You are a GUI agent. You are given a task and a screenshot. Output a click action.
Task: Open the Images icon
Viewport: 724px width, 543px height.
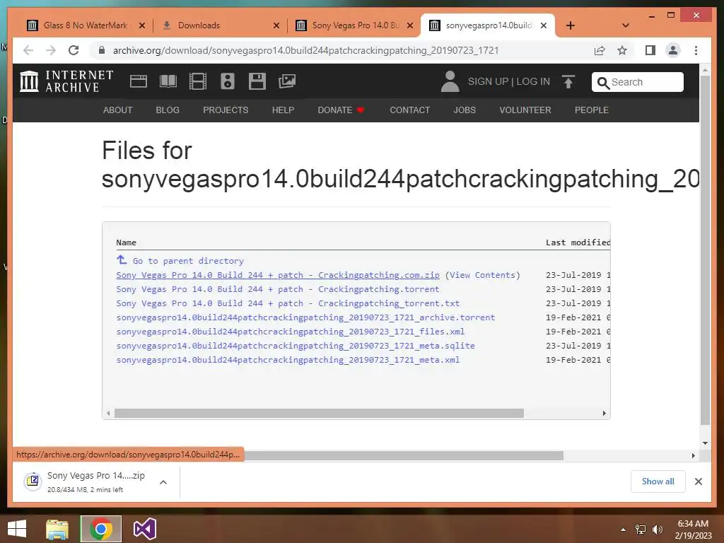click(x=287, y=81)
